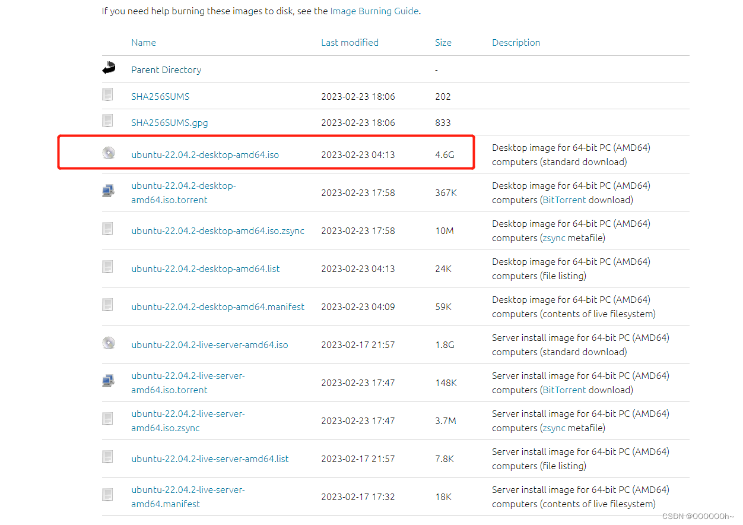Open the live-server-amd64.manifest link
The height and width of the screenshot is (525, 743).
[x=188, y=497]
